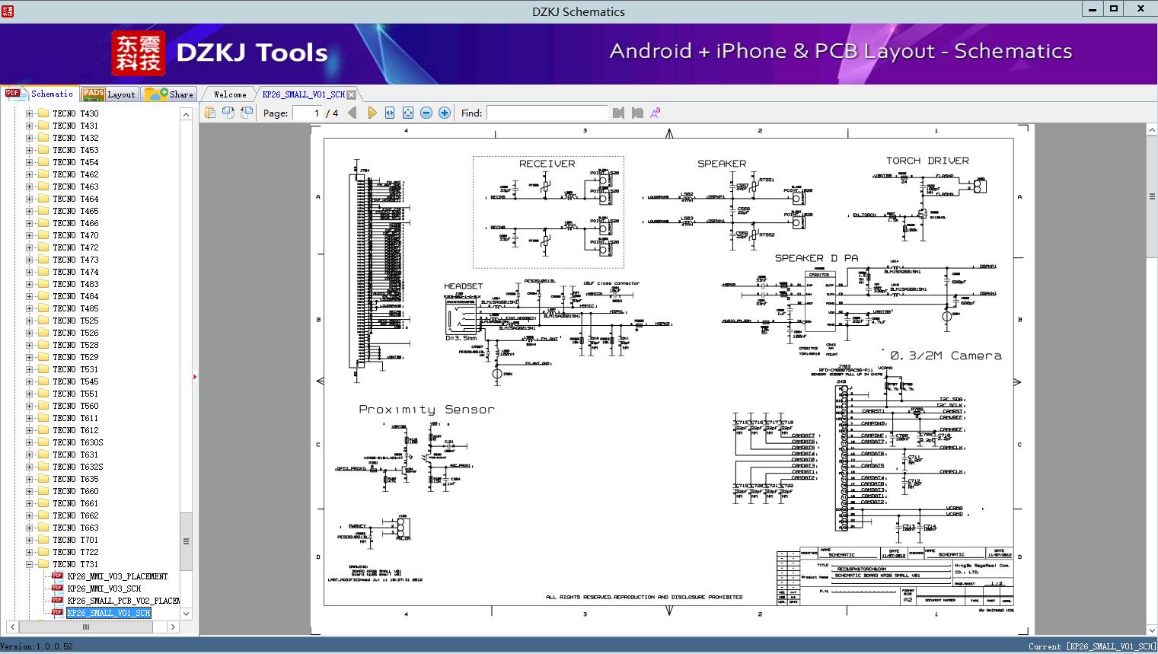Screen dimensions: 1158x654
Task: Click the zoom in plus icon
Action: click(445, 113)
